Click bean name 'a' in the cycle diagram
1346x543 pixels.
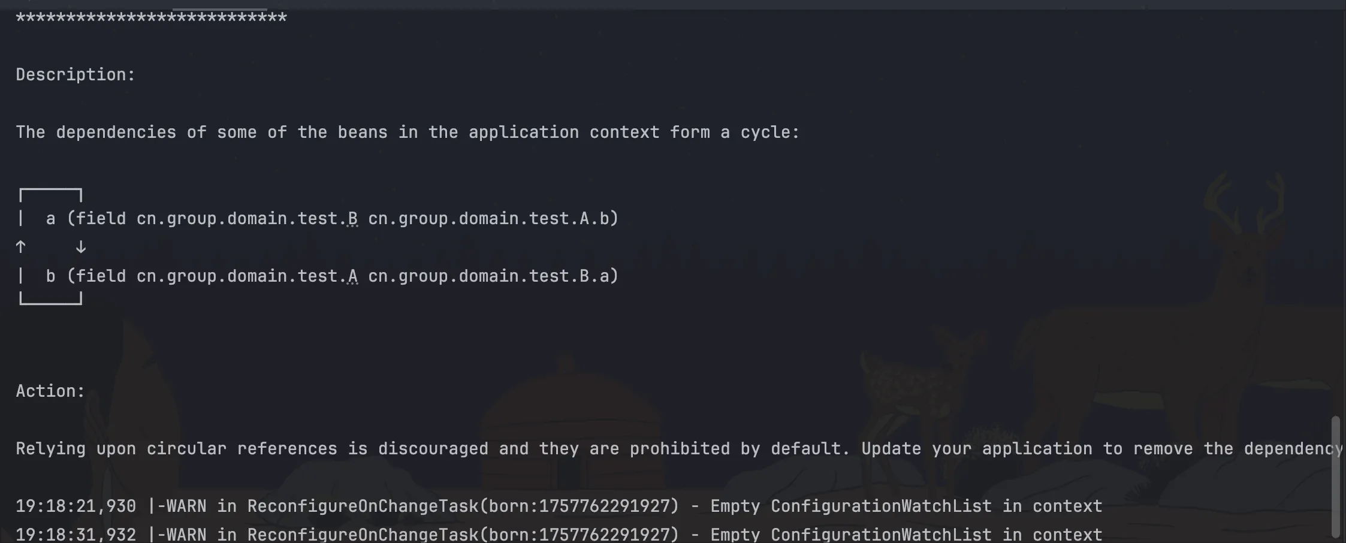(x=51, y=219)
